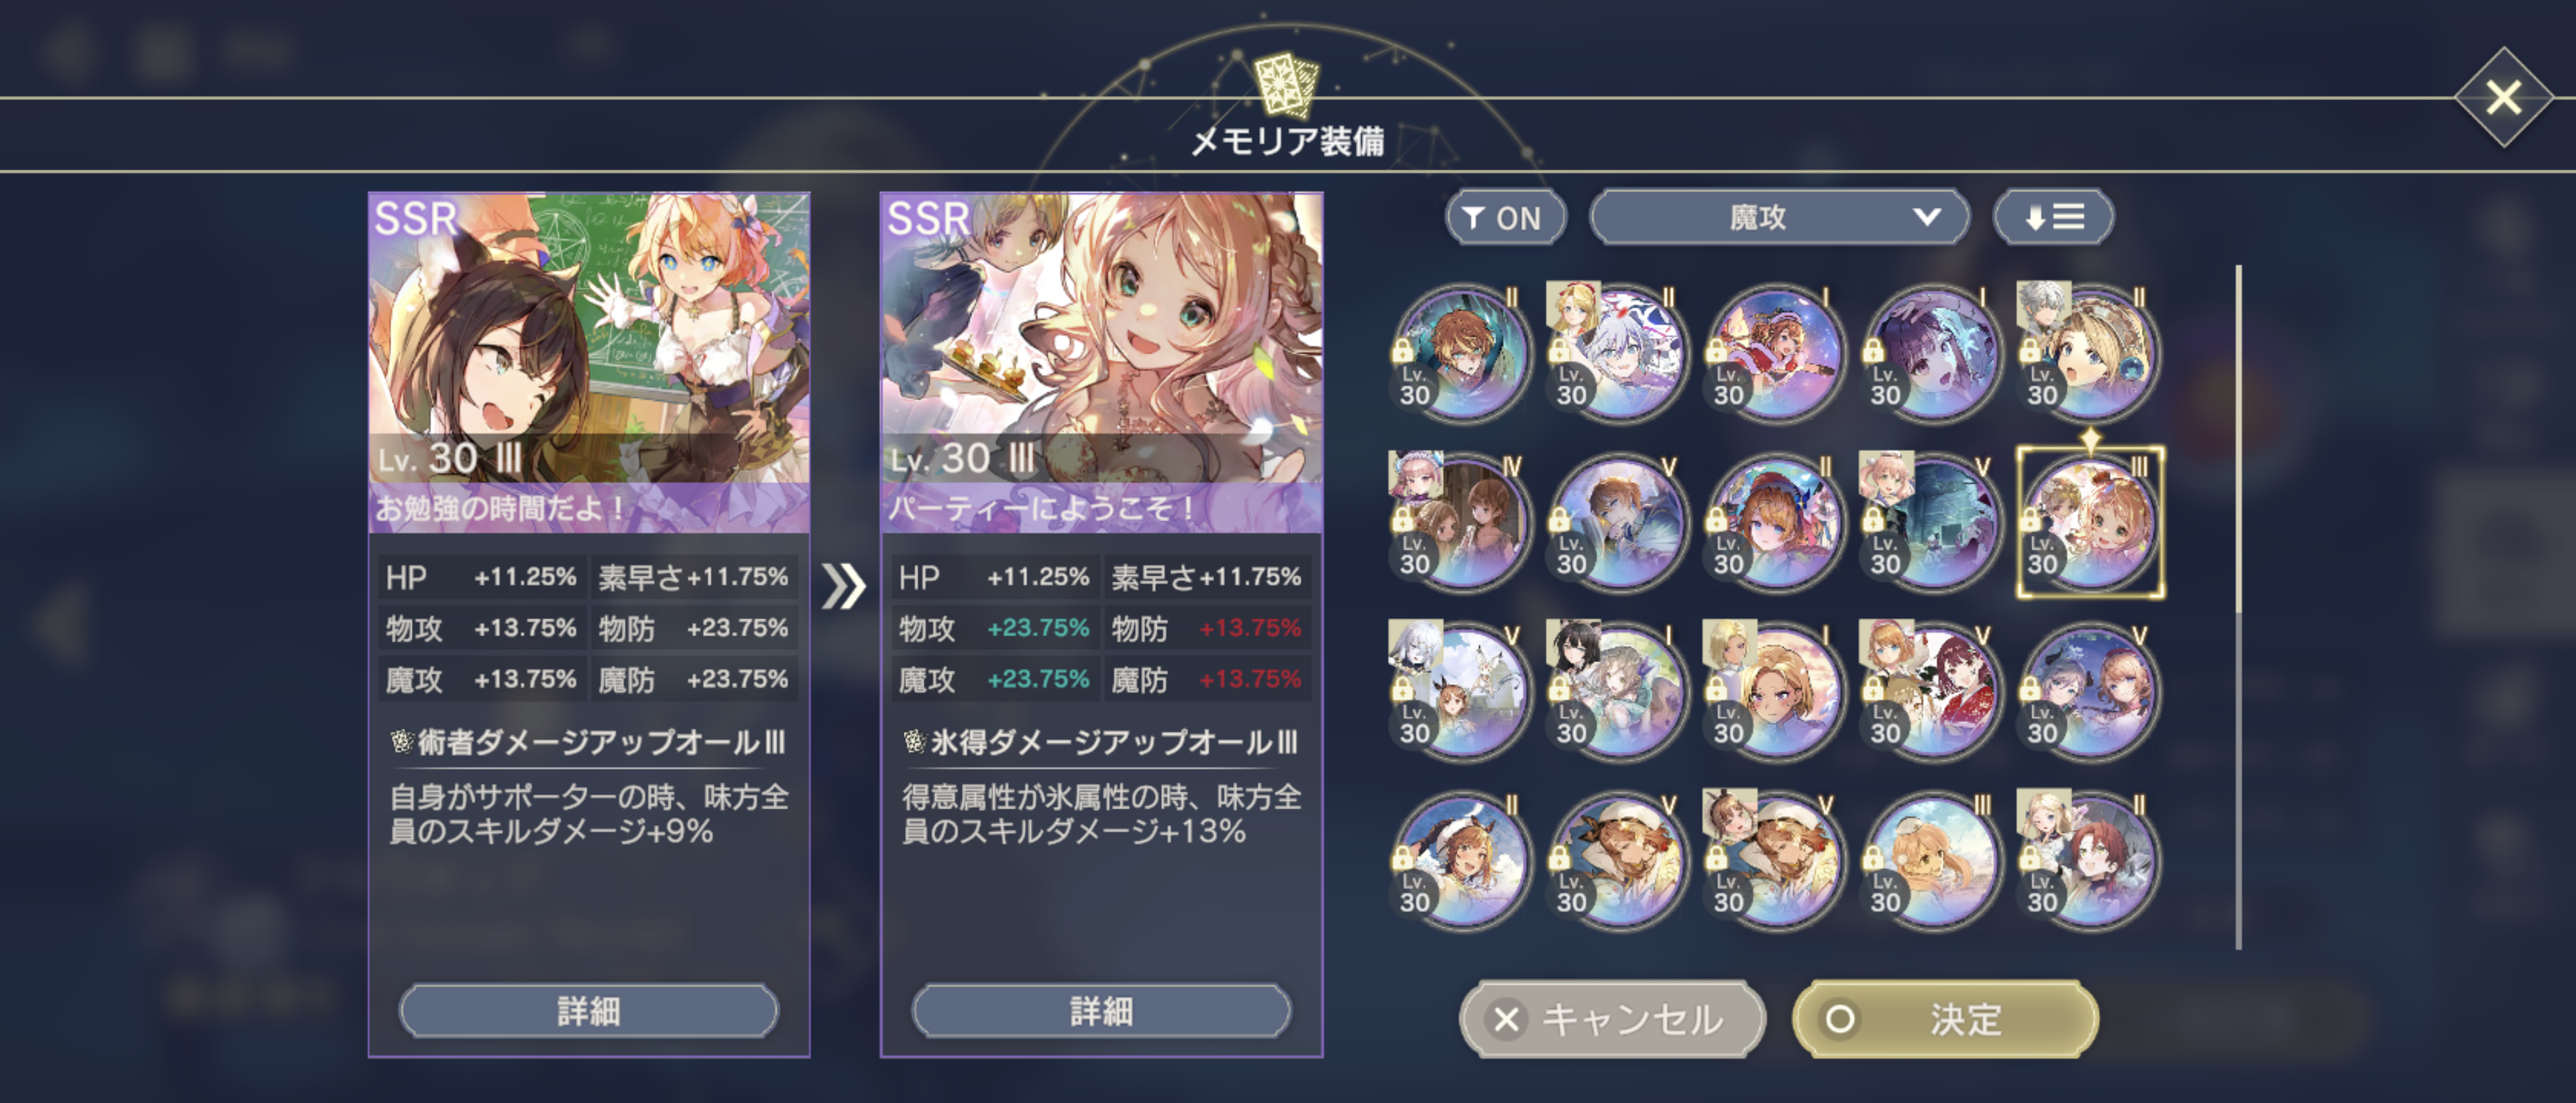Open the 魔攻 sort dropdown
This screenshot has width=2576, height=1103.
pyautogui.click(x=1779, y=217)
